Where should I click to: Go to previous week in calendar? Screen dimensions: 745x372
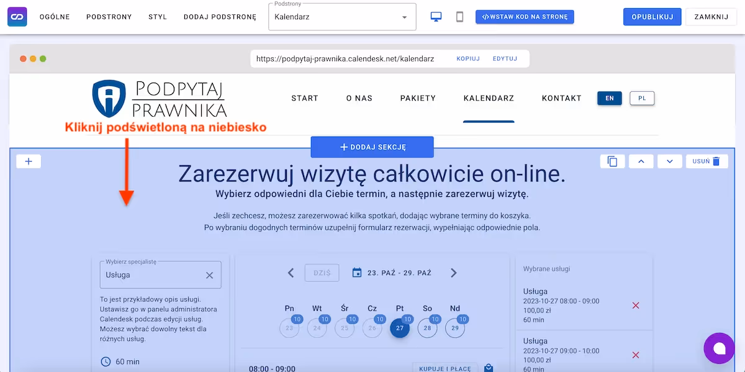pos(291,273)
